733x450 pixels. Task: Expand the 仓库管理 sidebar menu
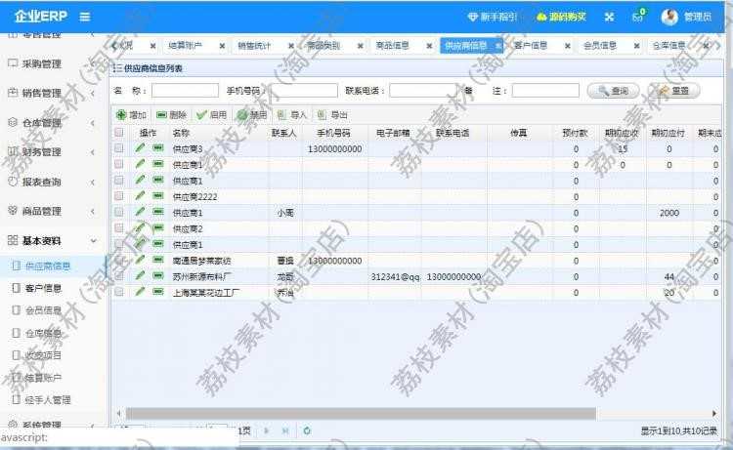pos(53,123)
